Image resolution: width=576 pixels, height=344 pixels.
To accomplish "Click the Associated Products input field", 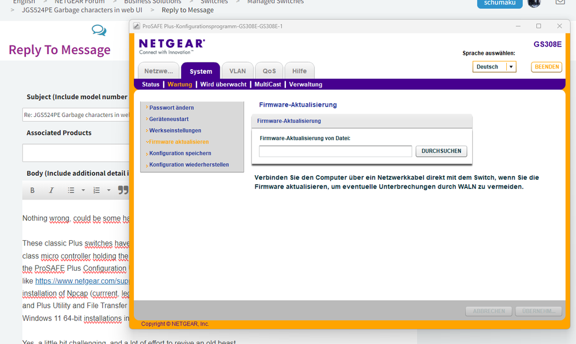I will tap(76, 153).
